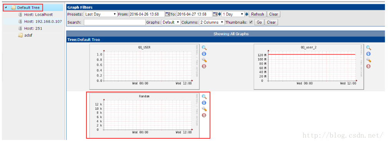Zoom the QQ_USER graph with magnifier icon
388x143 pixels.
coord(204,48)
